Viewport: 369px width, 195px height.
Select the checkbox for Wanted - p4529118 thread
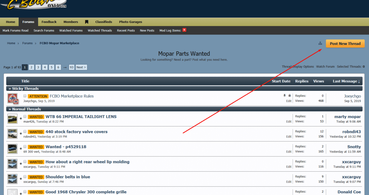[x=25, y=147]
